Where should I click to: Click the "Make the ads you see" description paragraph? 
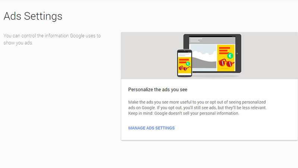pos(197,108)
